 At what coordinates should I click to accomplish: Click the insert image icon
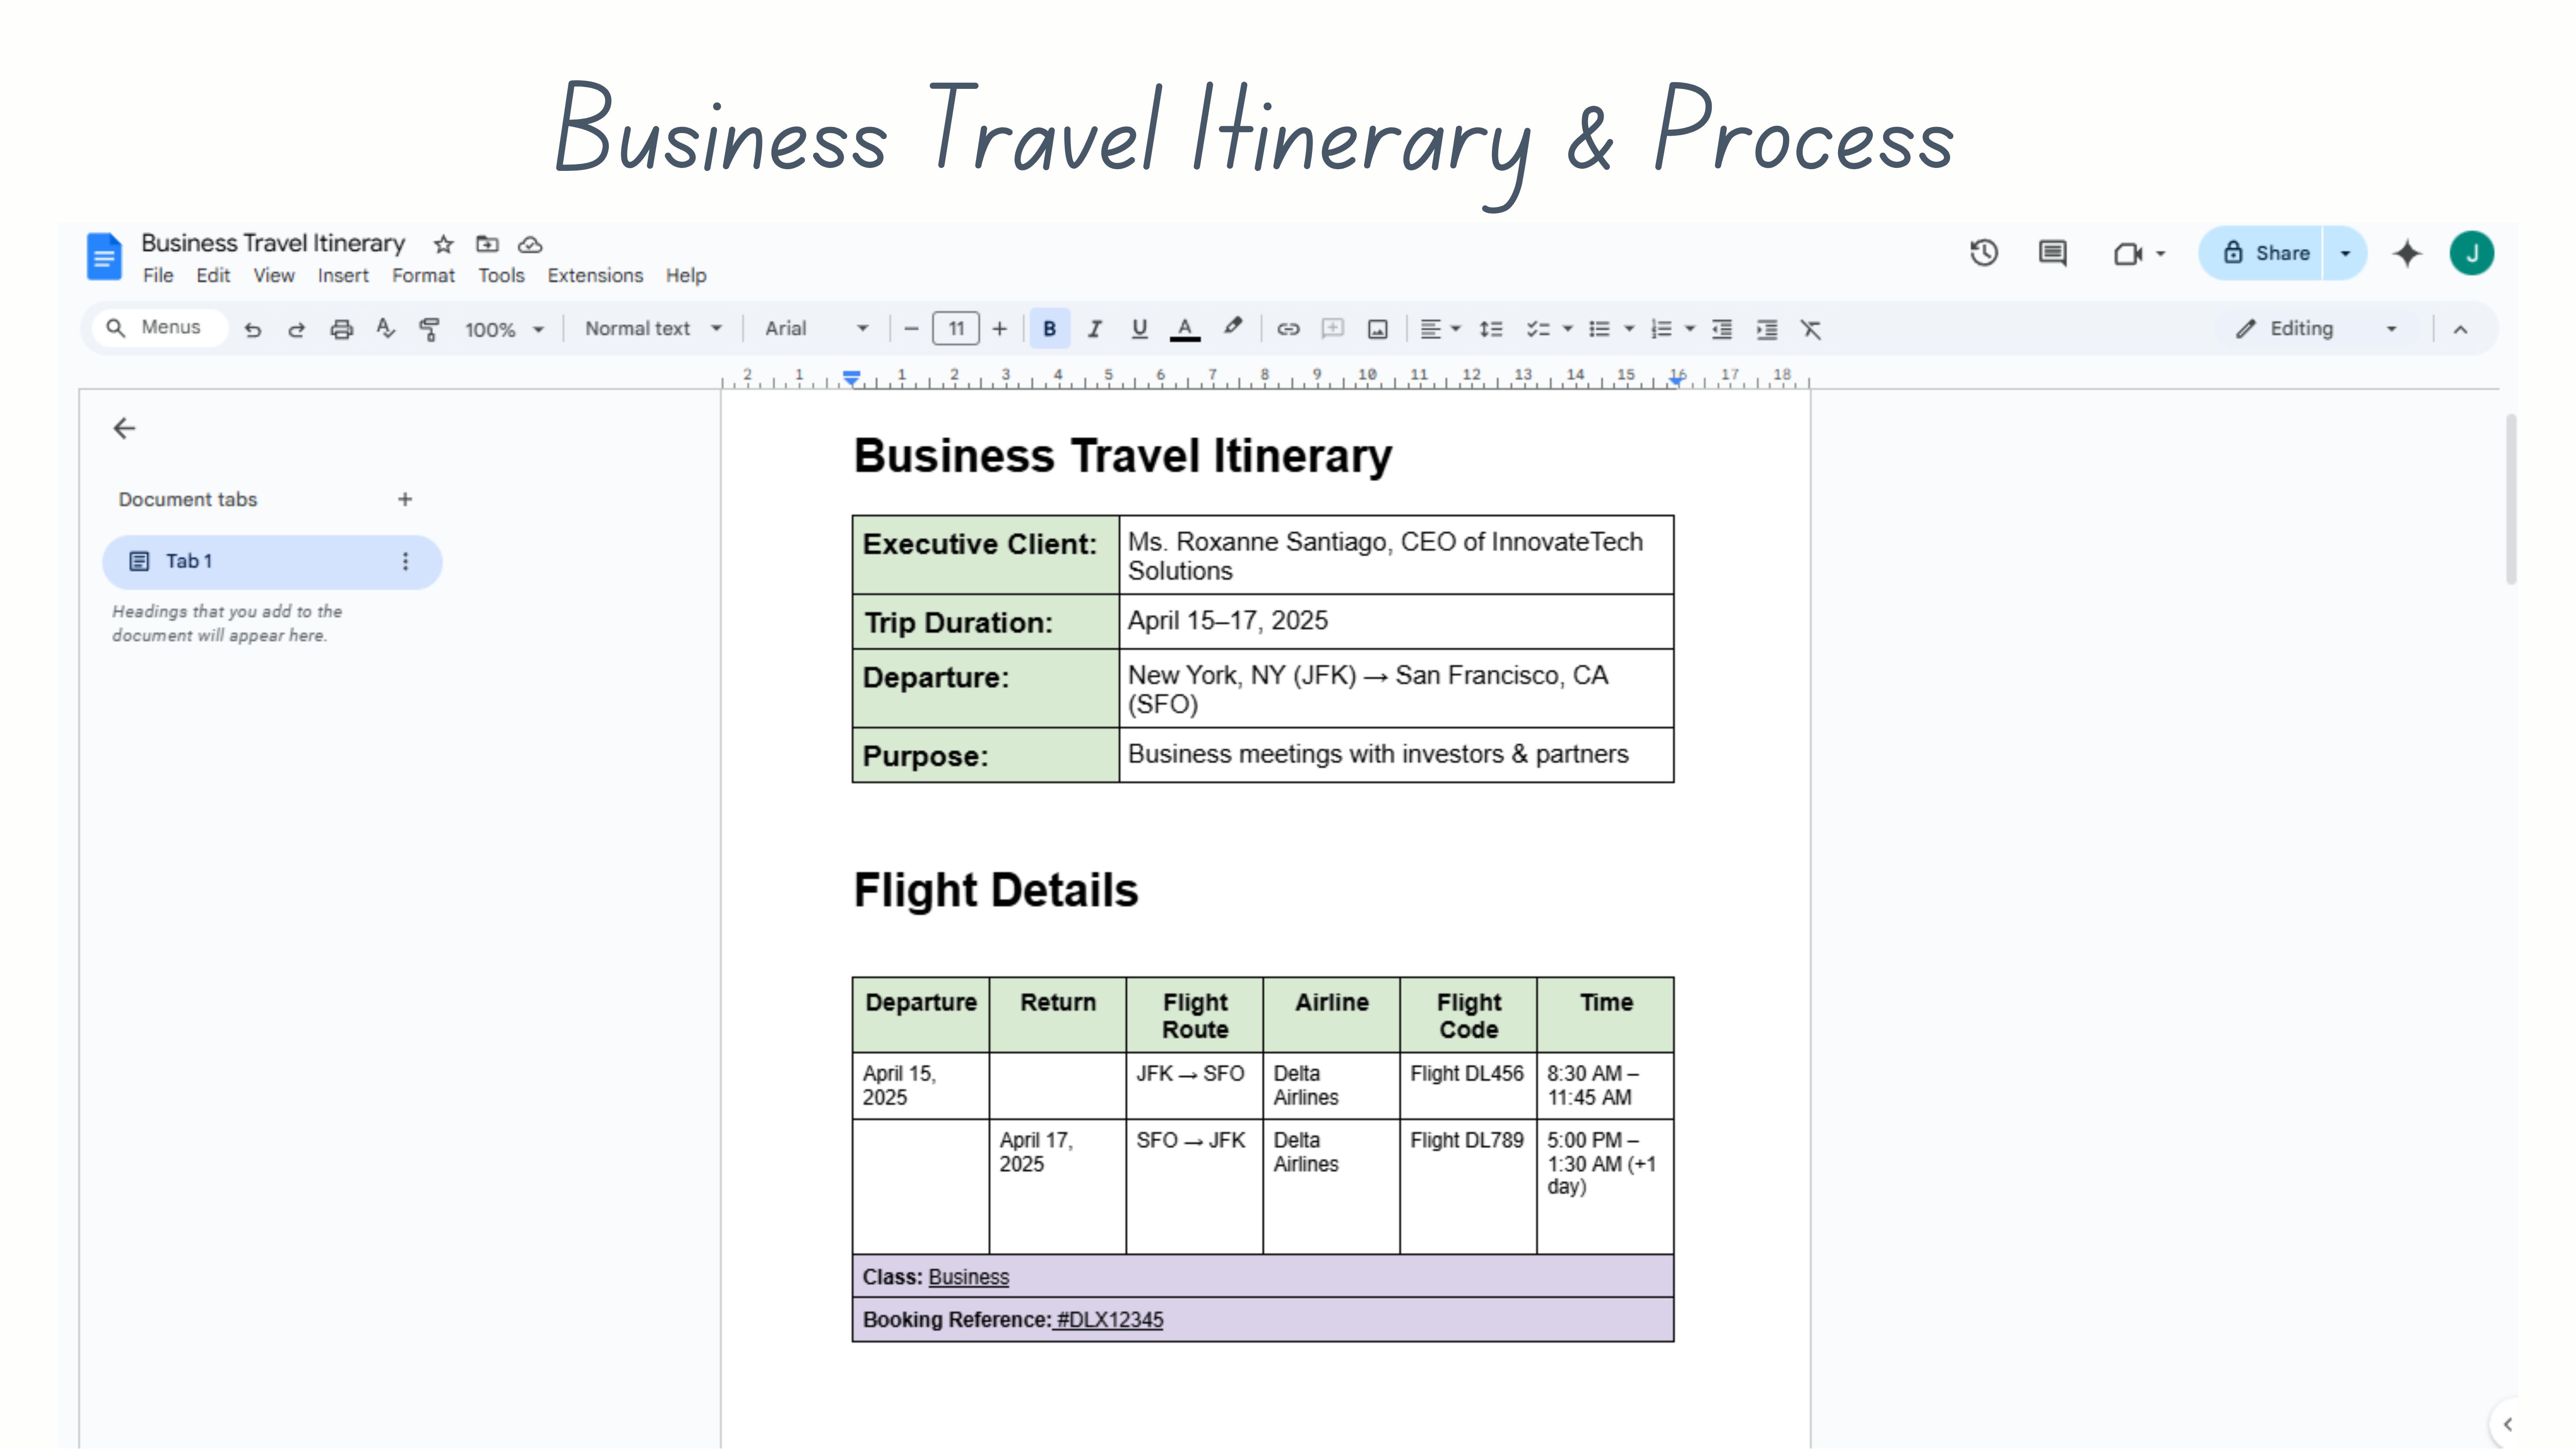(x=1377, y=329)
